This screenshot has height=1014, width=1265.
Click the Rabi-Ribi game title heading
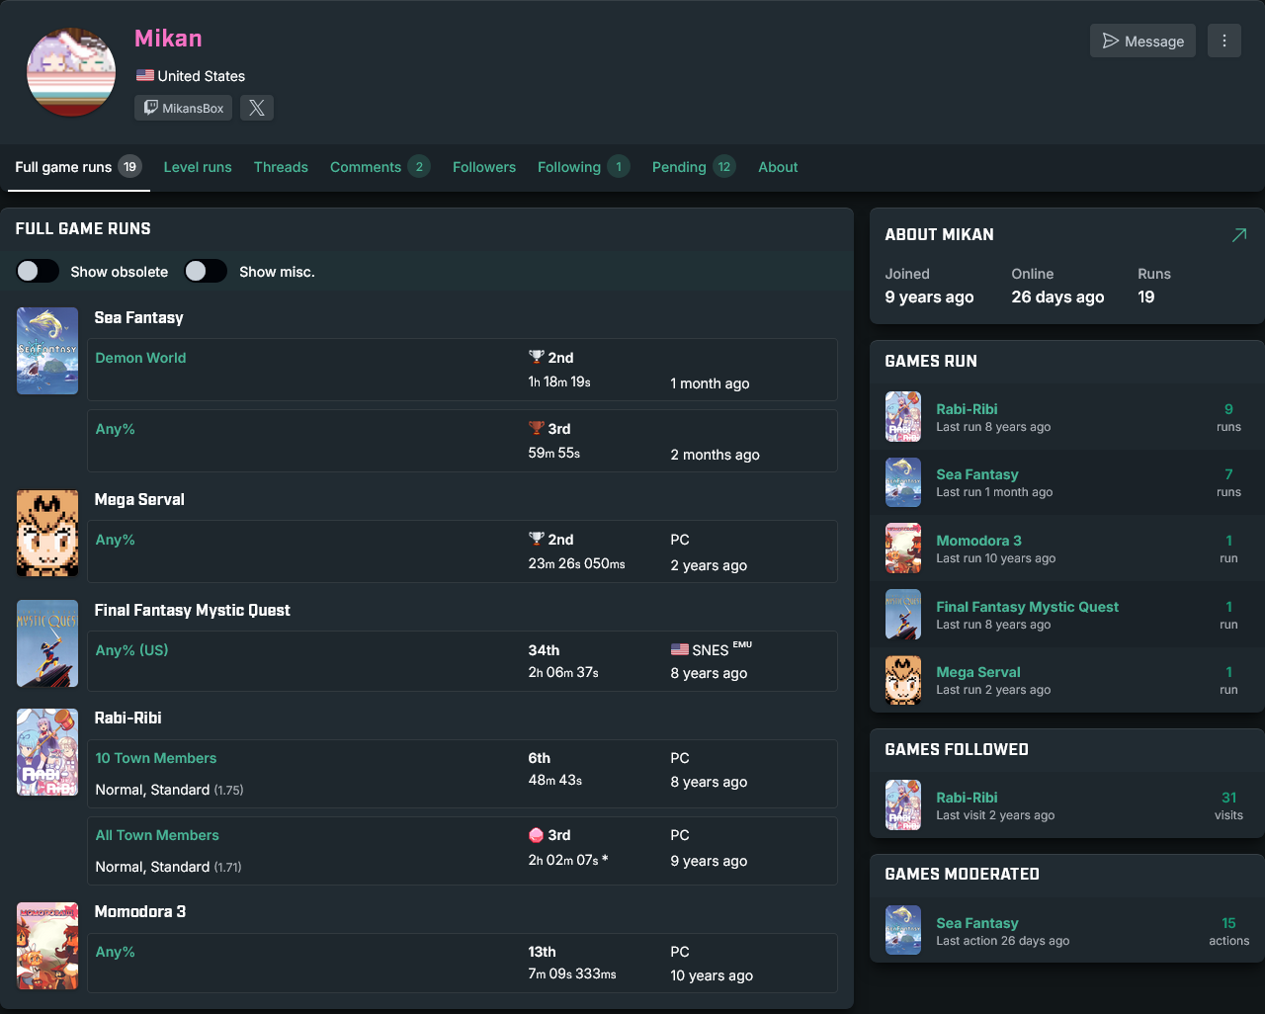pyautogui.click(x=128, y=718)
